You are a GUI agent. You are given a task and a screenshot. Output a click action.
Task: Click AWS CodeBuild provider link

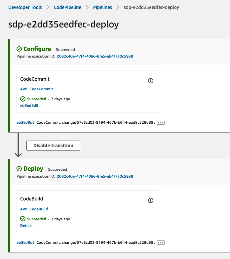coord(34,209)
